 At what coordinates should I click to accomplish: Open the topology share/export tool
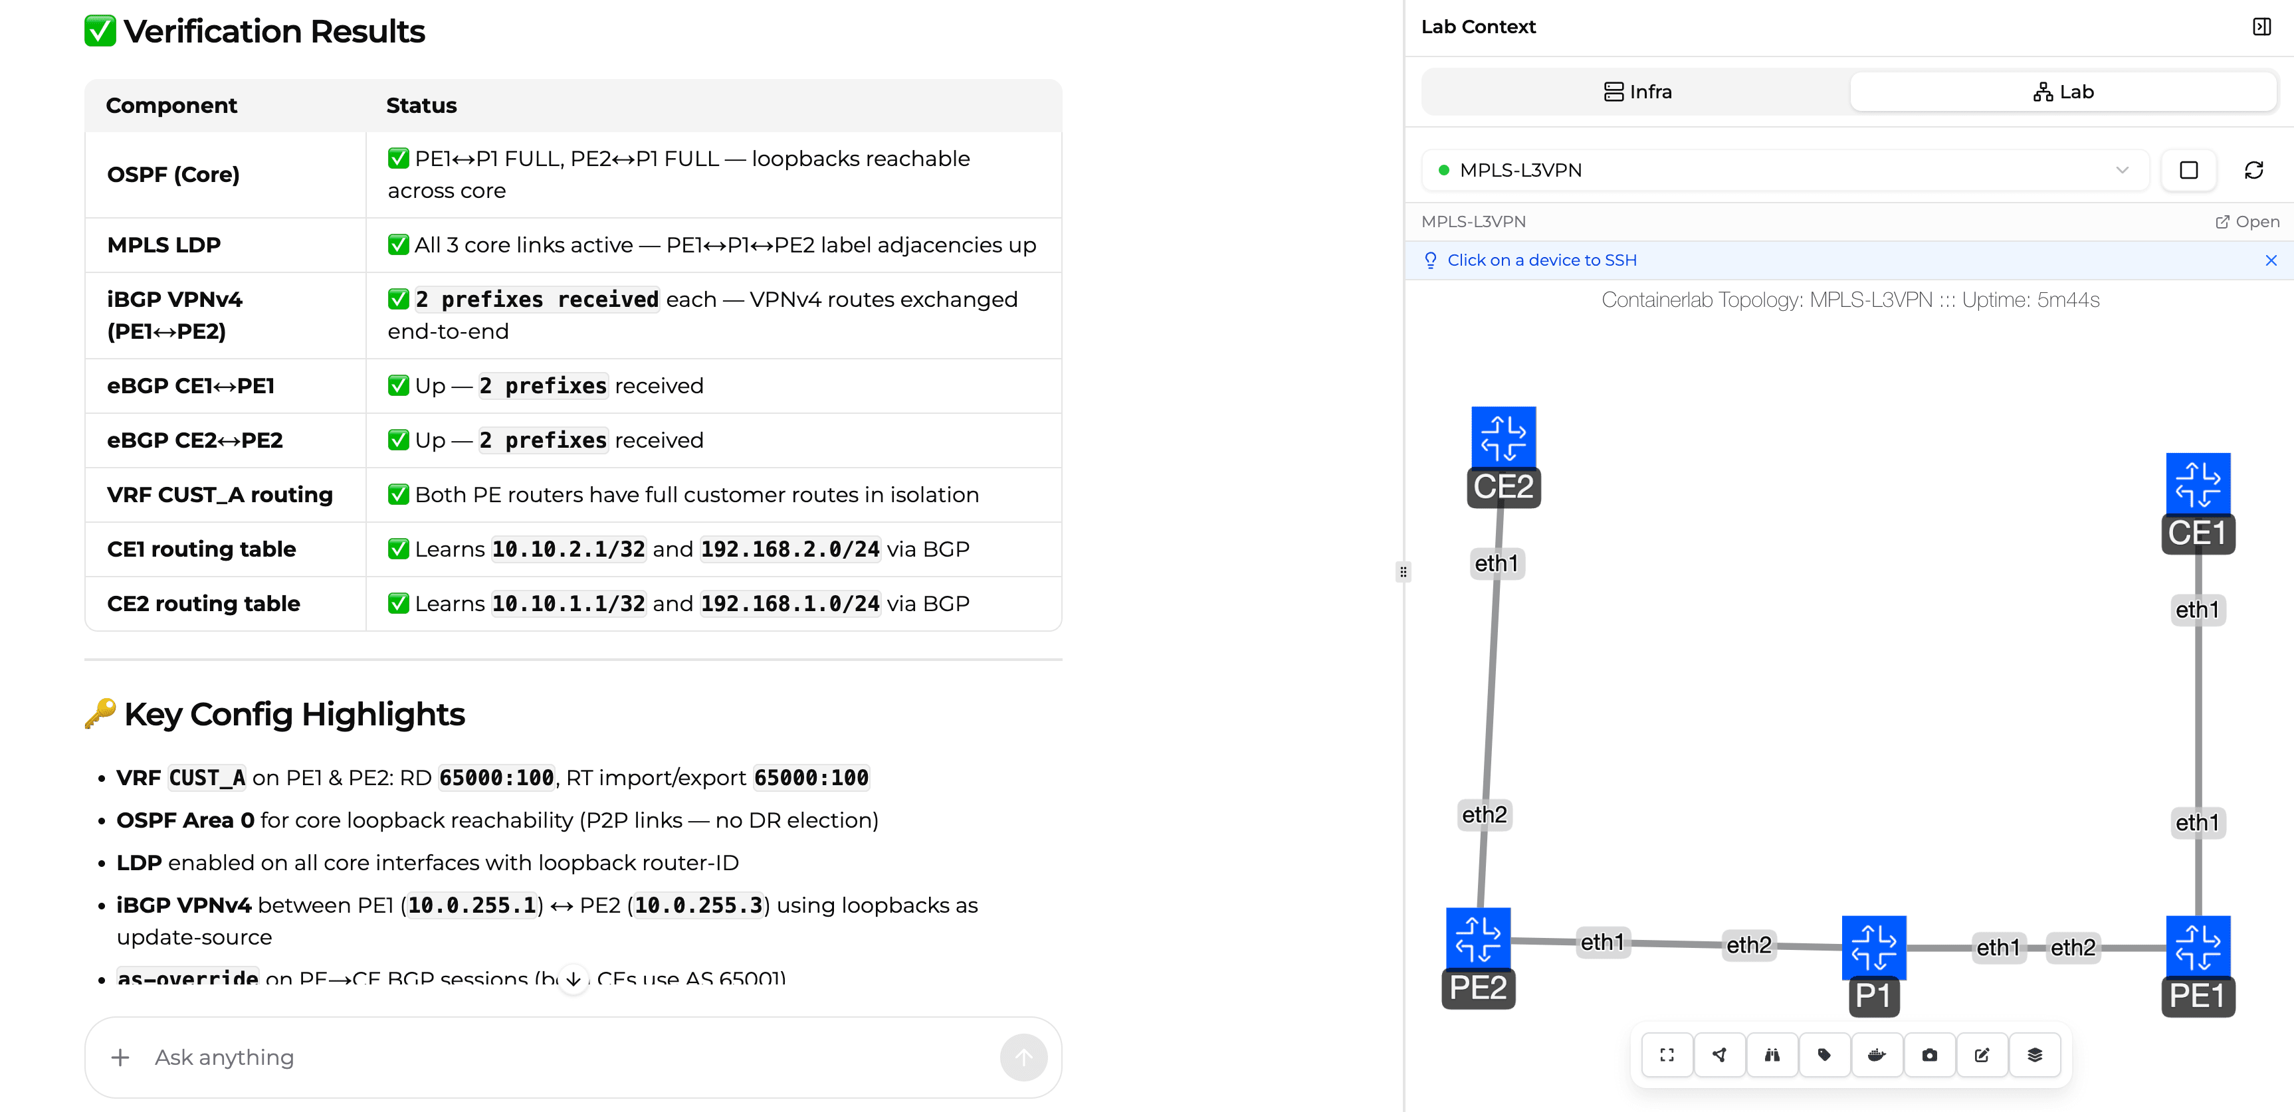(x=1720, y=1055)
